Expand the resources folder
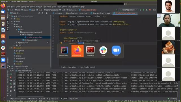Viewport: 181px width, 102px height. [x=16, y=43]
